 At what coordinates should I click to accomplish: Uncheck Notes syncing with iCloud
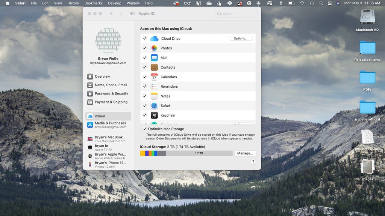coord(145,96)
